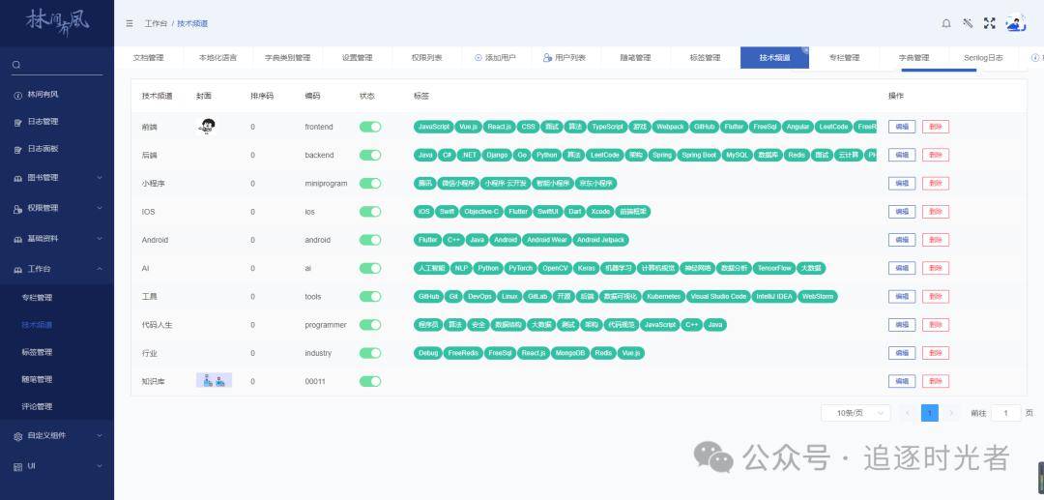Toggle status switch for Android
The width and height of the screenshot is (1044, 500).
[x=370, y=240]
